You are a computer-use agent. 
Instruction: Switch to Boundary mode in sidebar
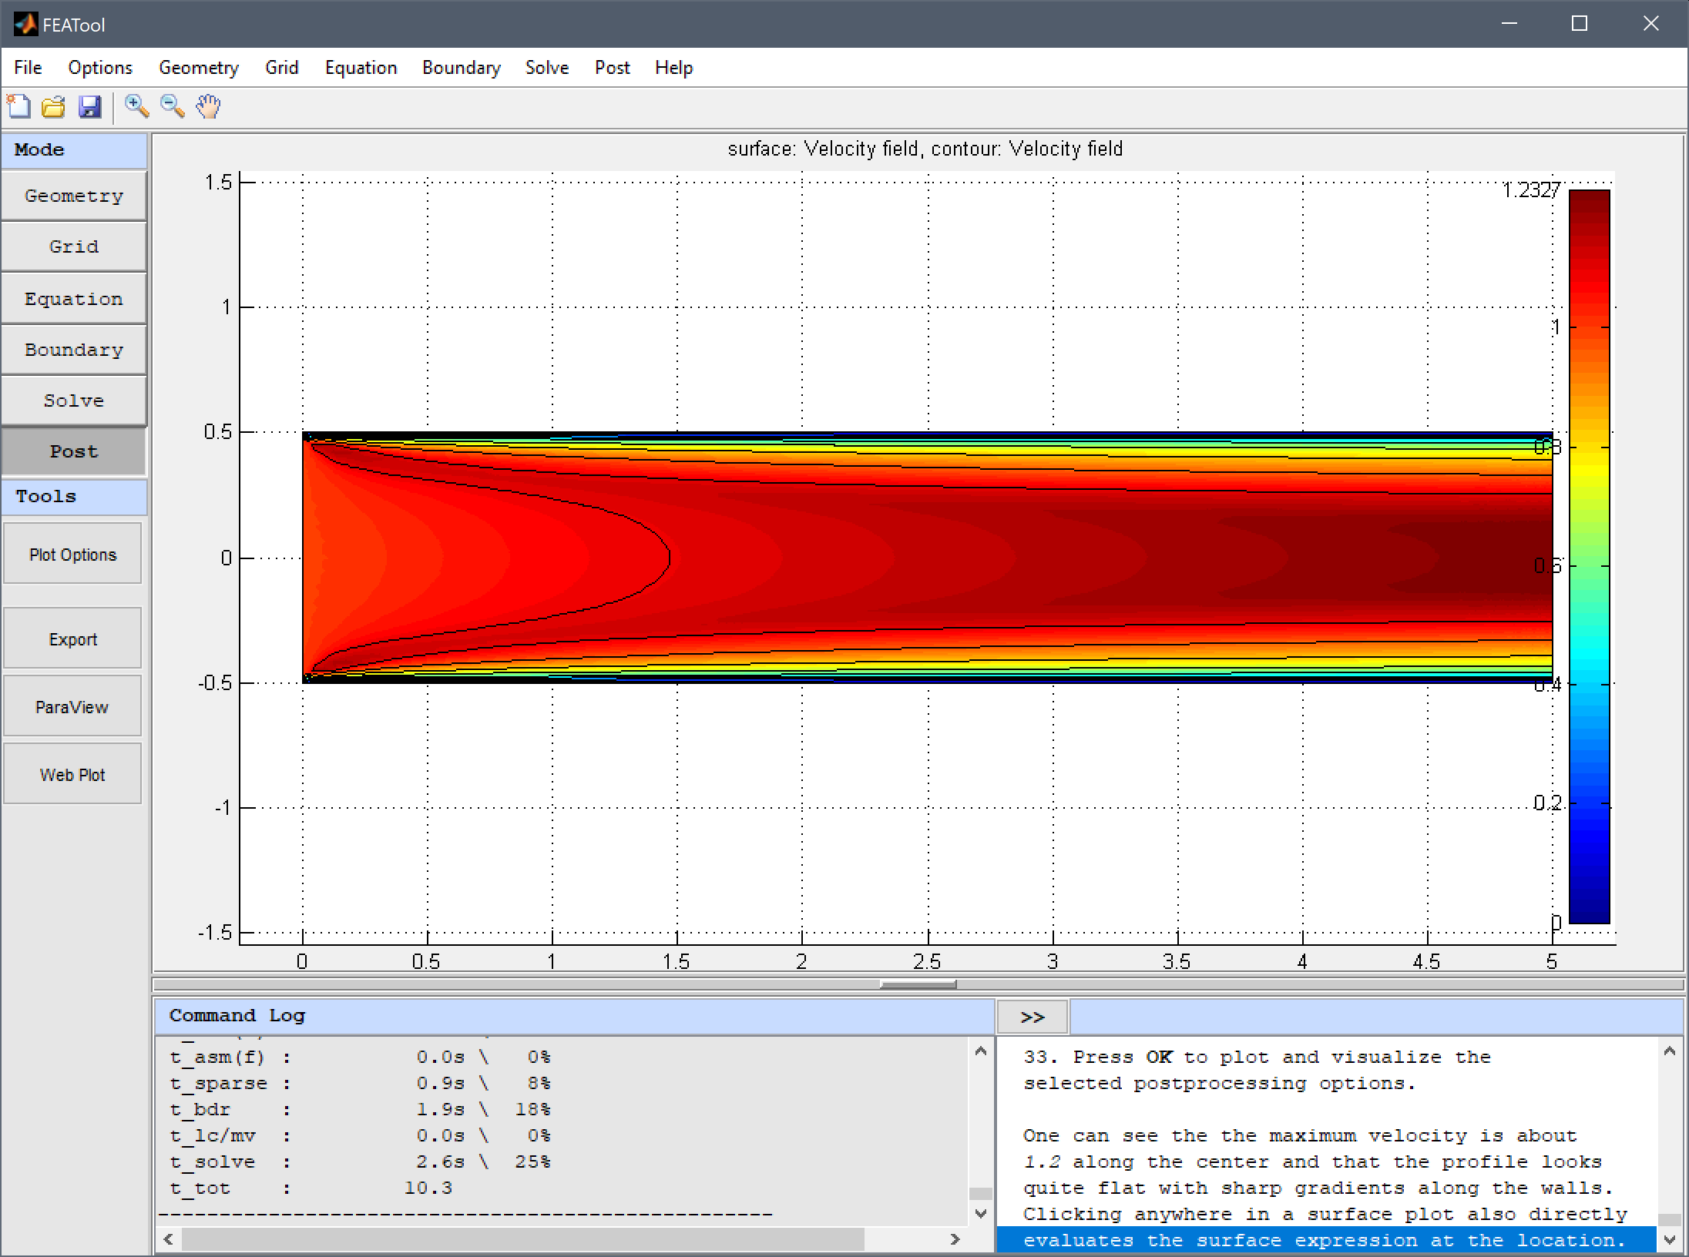[74, 350]
